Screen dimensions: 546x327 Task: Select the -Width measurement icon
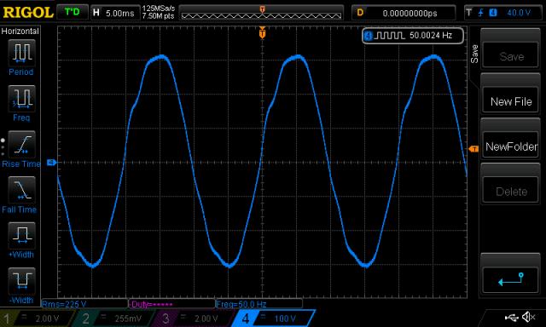click(21, 281)
